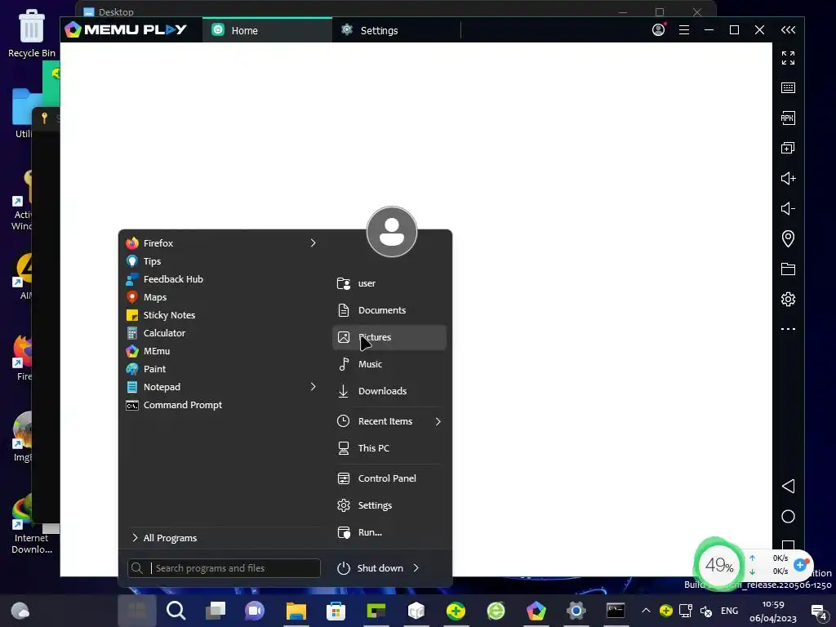Click MEmu icon on taskbar

(536, 611)
